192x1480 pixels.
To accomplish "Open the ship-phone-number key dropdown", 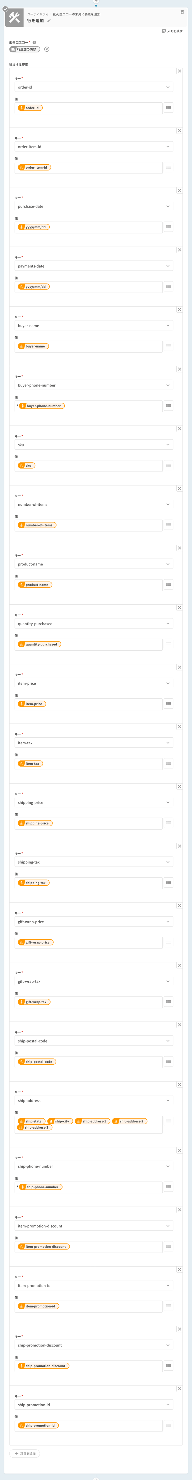I will coord(94,1166).
